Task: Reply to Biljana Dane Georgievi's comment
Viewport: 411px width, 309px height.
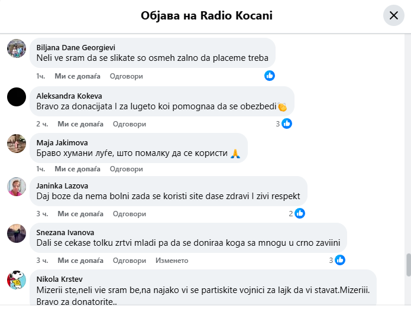Action: coord(127,76)
